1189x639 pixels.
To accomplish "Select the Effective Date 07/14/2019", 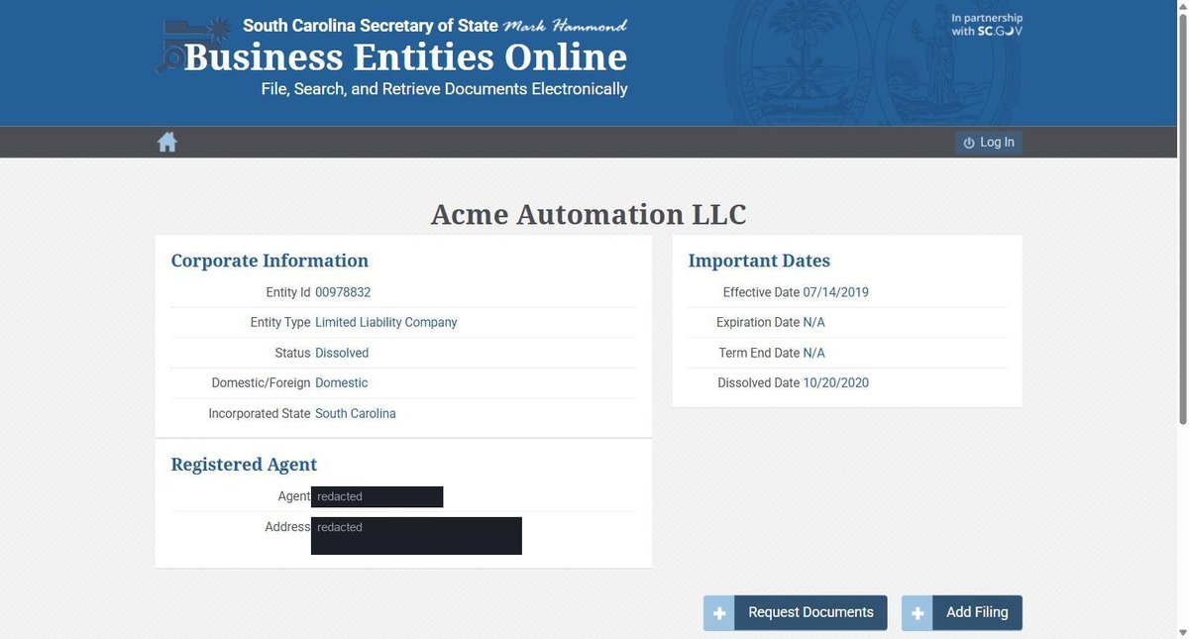I will (x=836, y=292).
